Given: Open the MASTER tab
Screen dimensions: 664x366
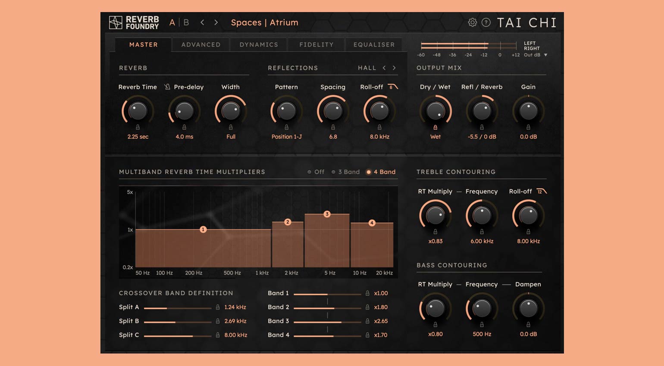Looking at the screenshot, I should point(144,45).
